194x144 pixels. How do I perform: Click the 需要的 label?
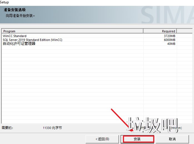[8, 128]
